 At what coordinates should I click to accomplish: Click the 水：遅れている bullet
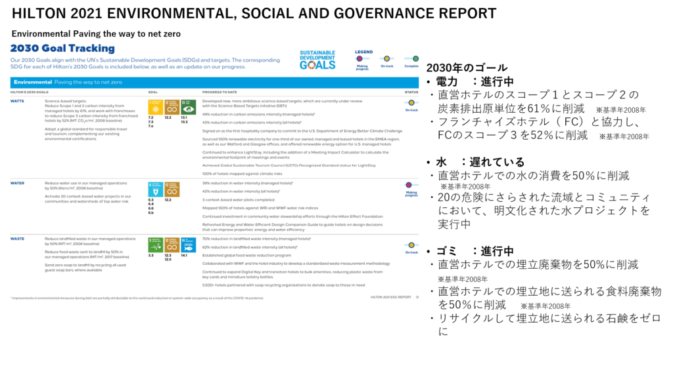coord(480,162)
